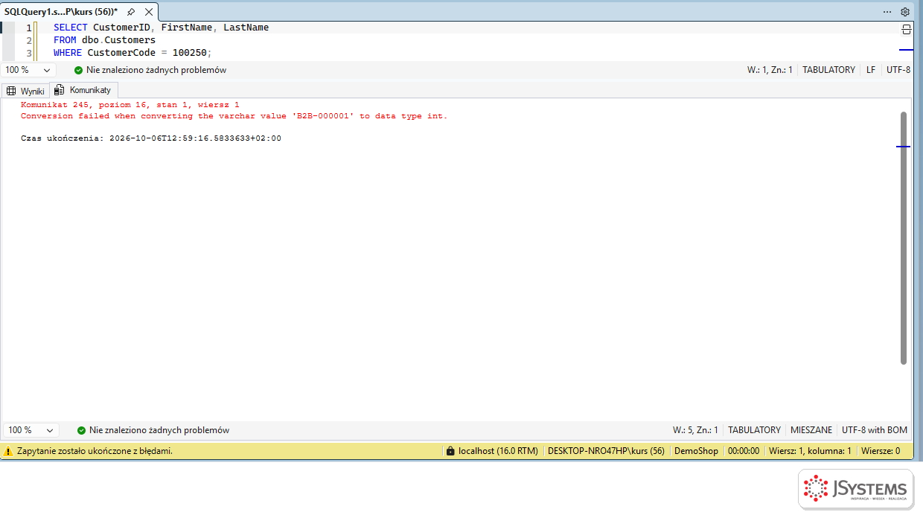Screen dimensions: 923x515
Task: Click the messages pane green checkmark icon
Action: [81, 430]
